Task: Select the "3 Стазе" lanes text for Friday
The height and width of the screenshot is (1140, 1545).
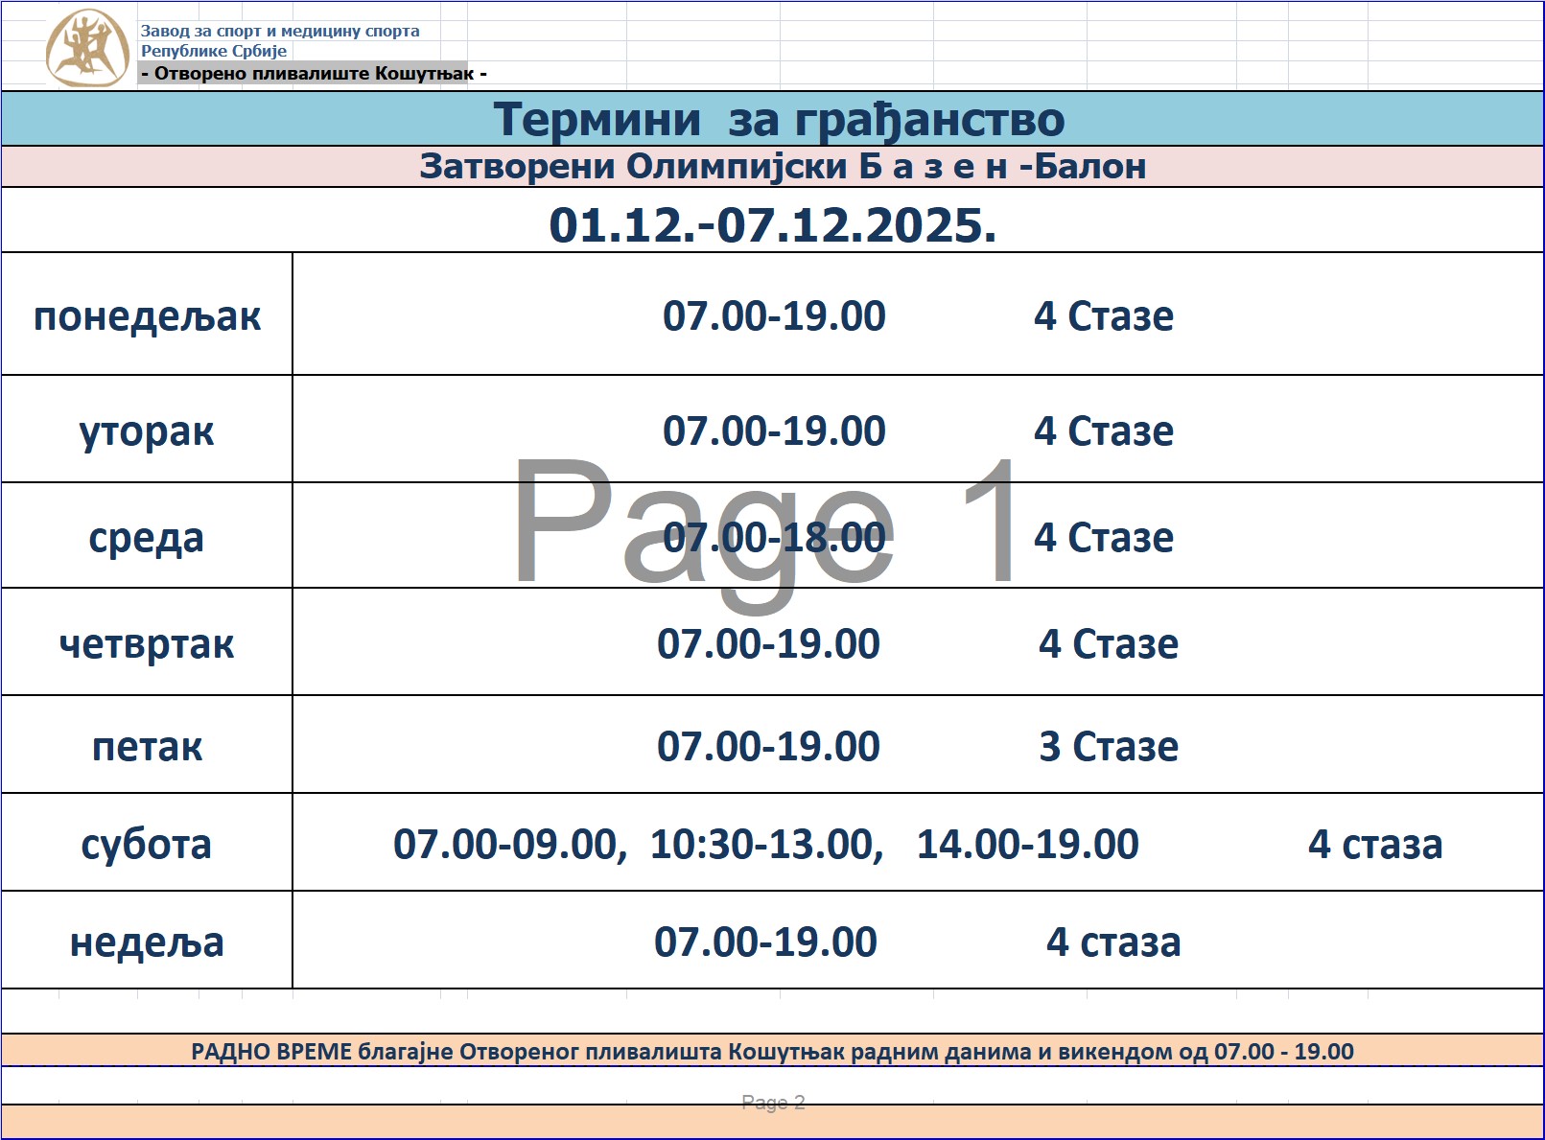Action: [1108, 746]
